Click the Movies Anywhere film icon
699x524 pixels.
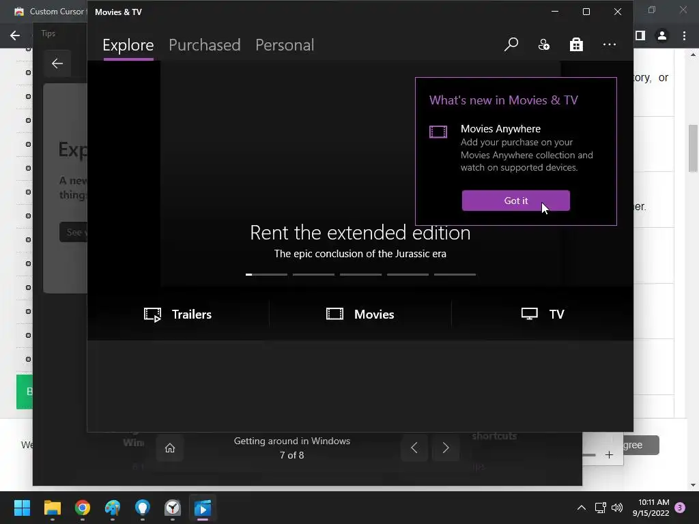[x=438, y=132]
